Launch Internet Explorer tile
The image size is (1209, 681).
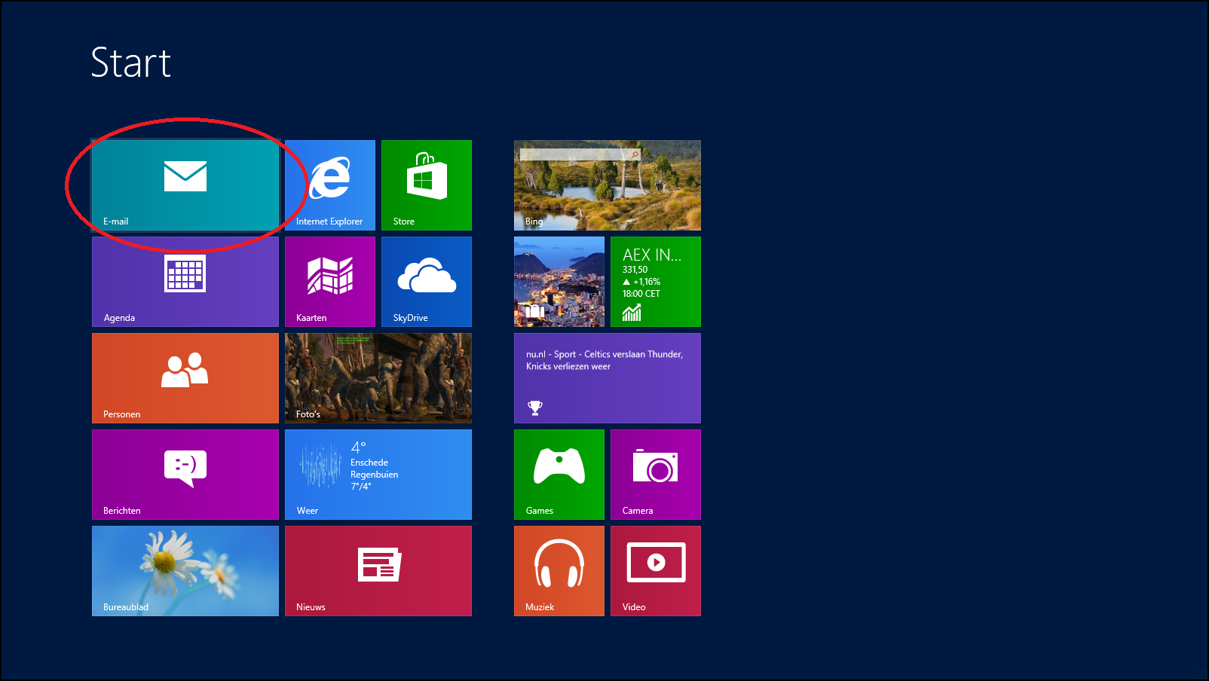coord(330,185)
